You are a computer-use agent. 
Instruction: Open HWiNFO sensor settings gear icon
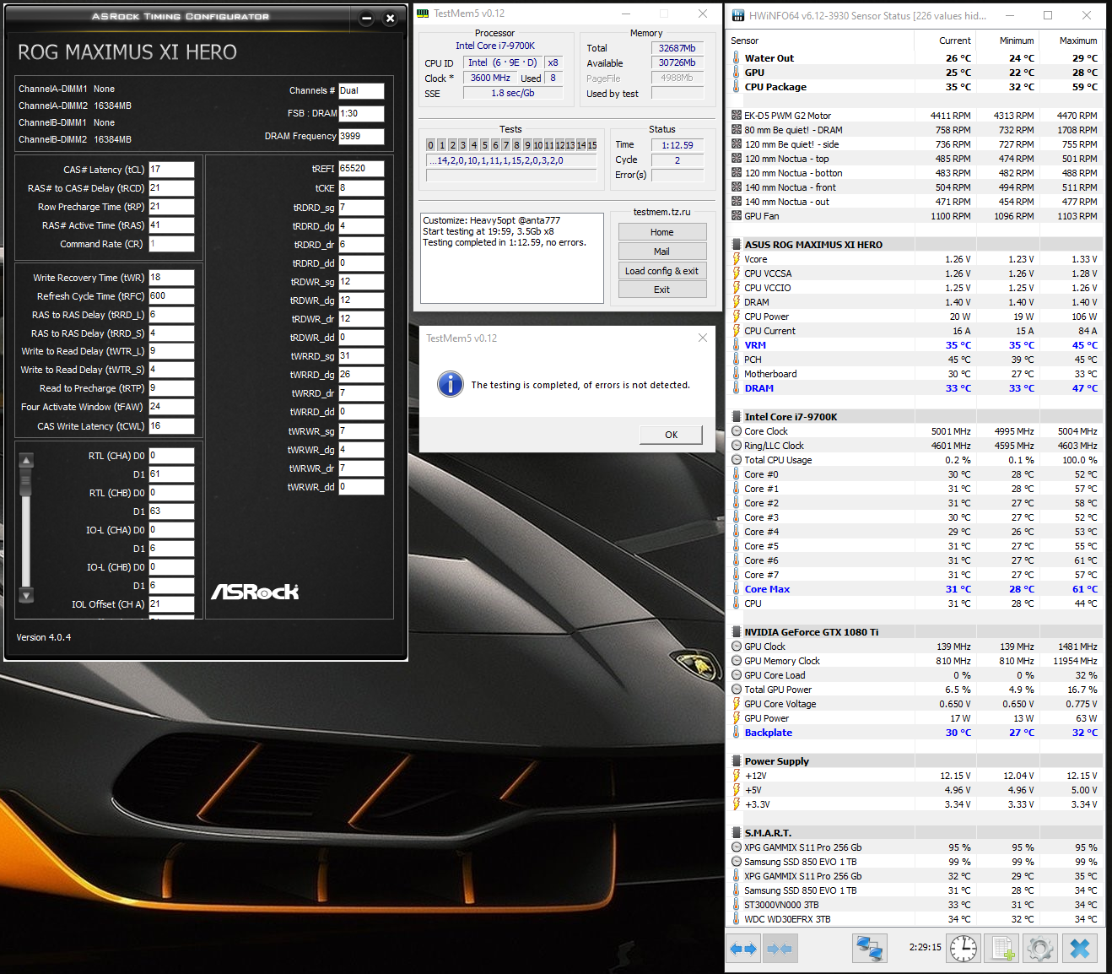1040,949
